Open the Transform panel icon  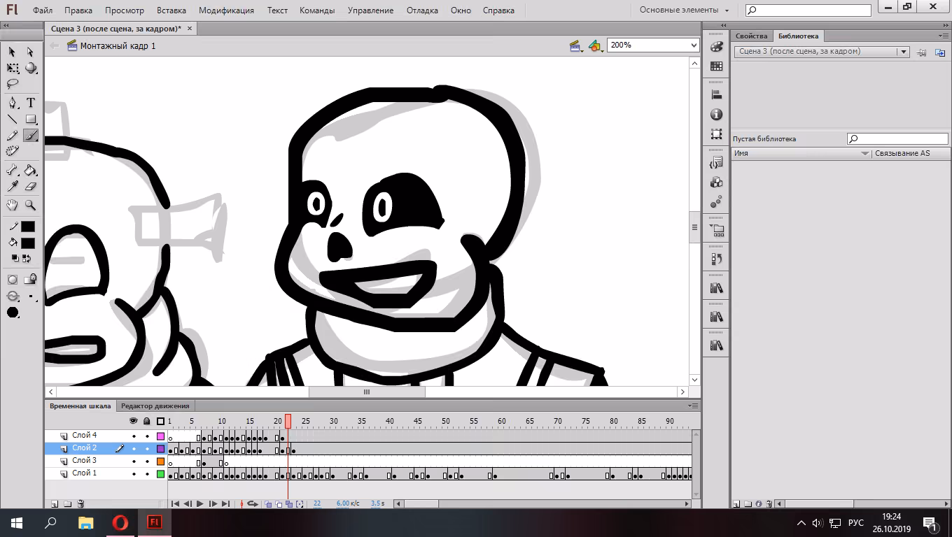(x=716, y=134)
